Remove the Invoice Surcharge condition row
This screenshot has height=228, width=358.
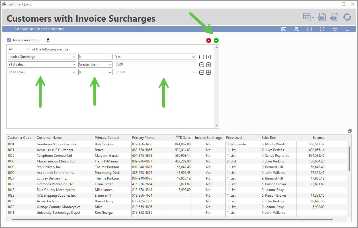tap(201, 57)
